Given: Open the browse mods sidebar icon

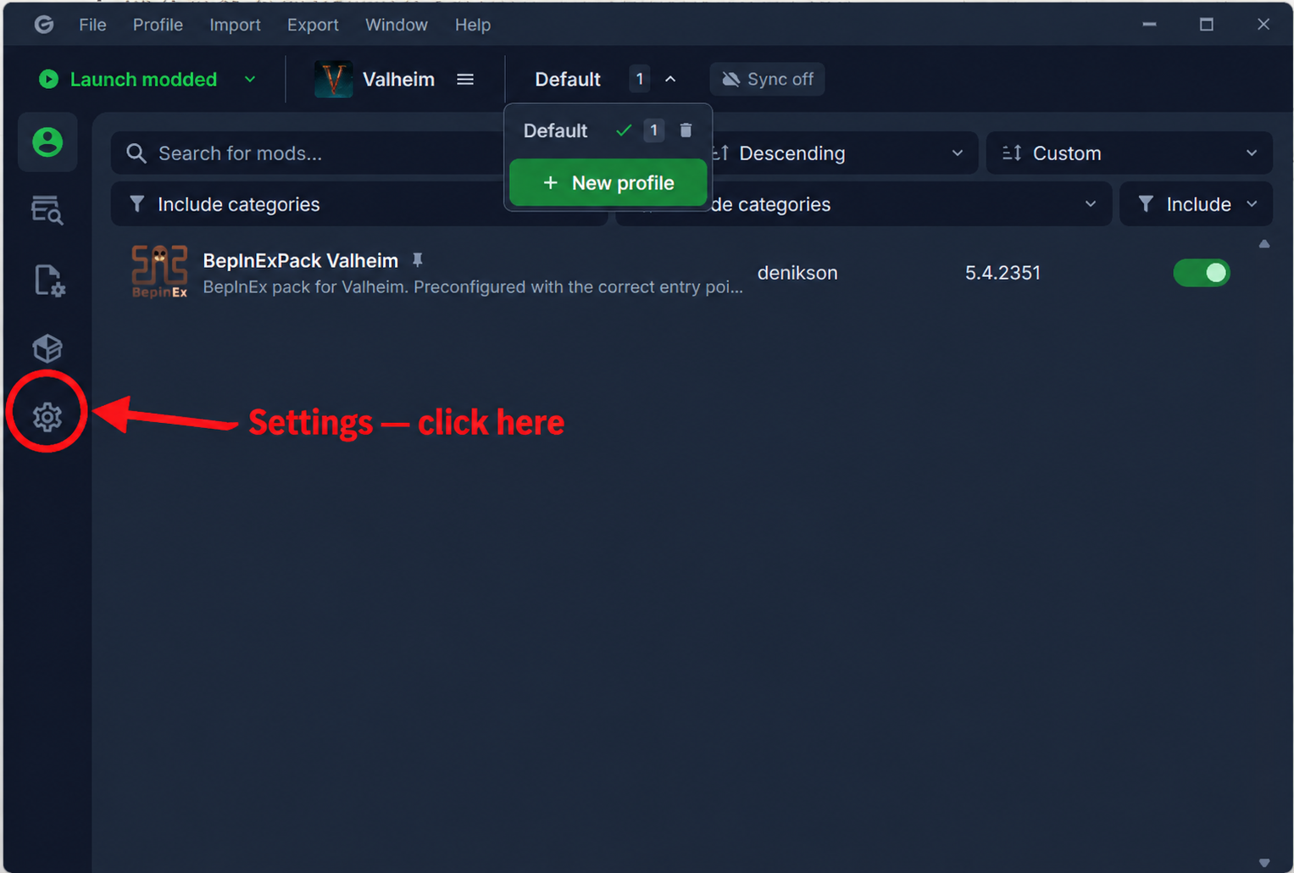Looking at the screenshot, I should pos(47,209).
